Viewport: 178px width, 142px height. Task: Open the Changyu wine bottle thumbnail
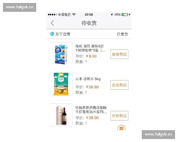61,115
